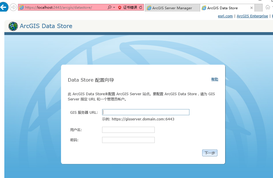Open address bar autocomplete dropdown arrow

[114, 8]
